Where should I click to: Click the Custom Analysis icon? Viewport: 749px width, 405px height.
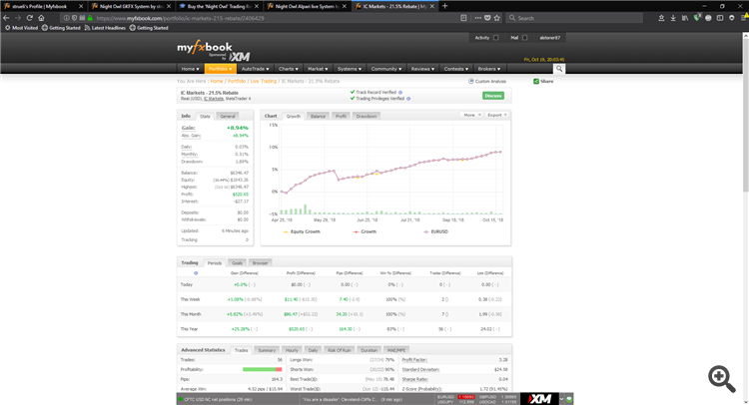click(x=470, y=81)
